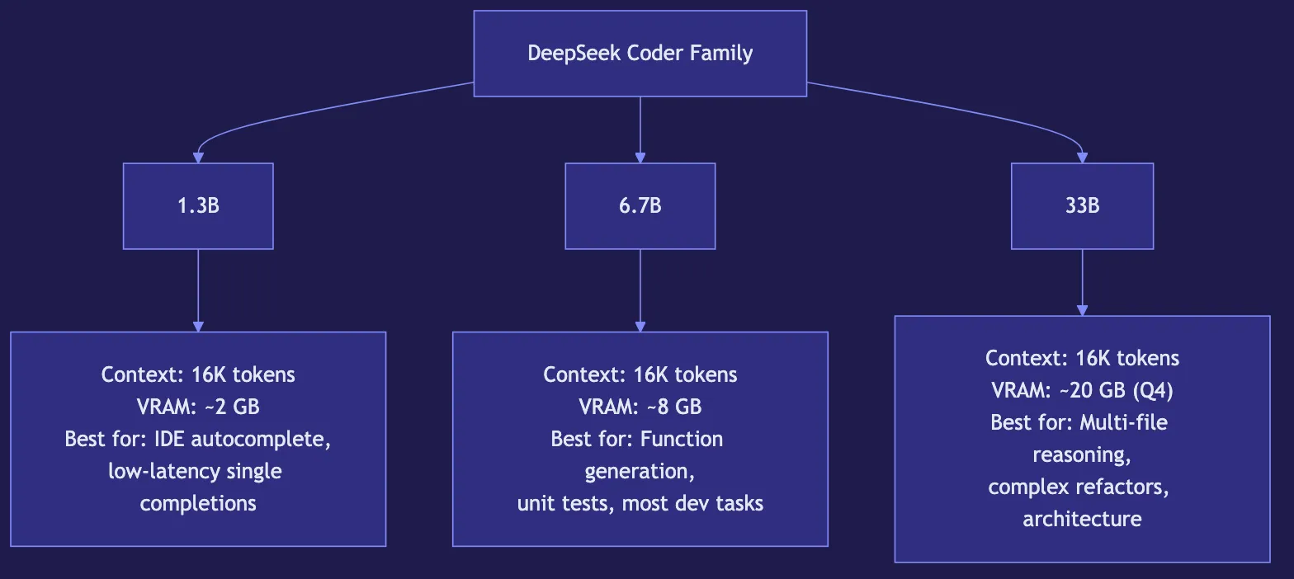The image size is (1294, 579).
Task: Click 'Best for: Function' text
Action: (637, 439)
